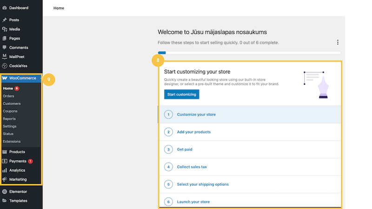Click the CookieYes icon
Screen dimensions: 372x209
(x=5, y=66)
